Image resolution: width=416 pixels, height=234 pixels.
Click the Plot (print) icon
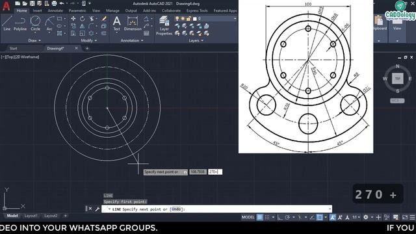pos(54,3)
